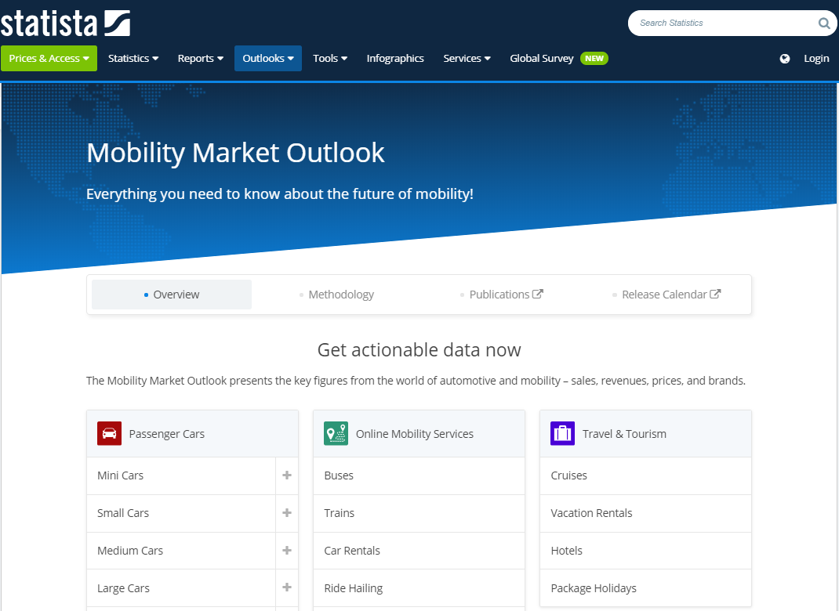Viewport: 839px width, 611px height.
Task: Expand Small Cars with plus icon
Action: coord(287,512)
